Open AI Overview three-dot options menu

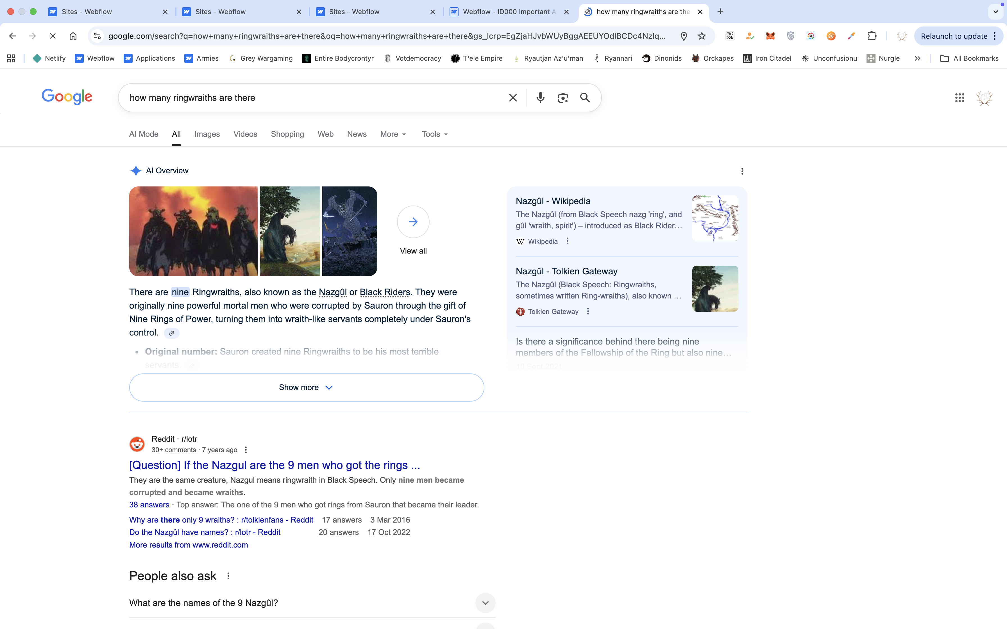click(742, 171)
